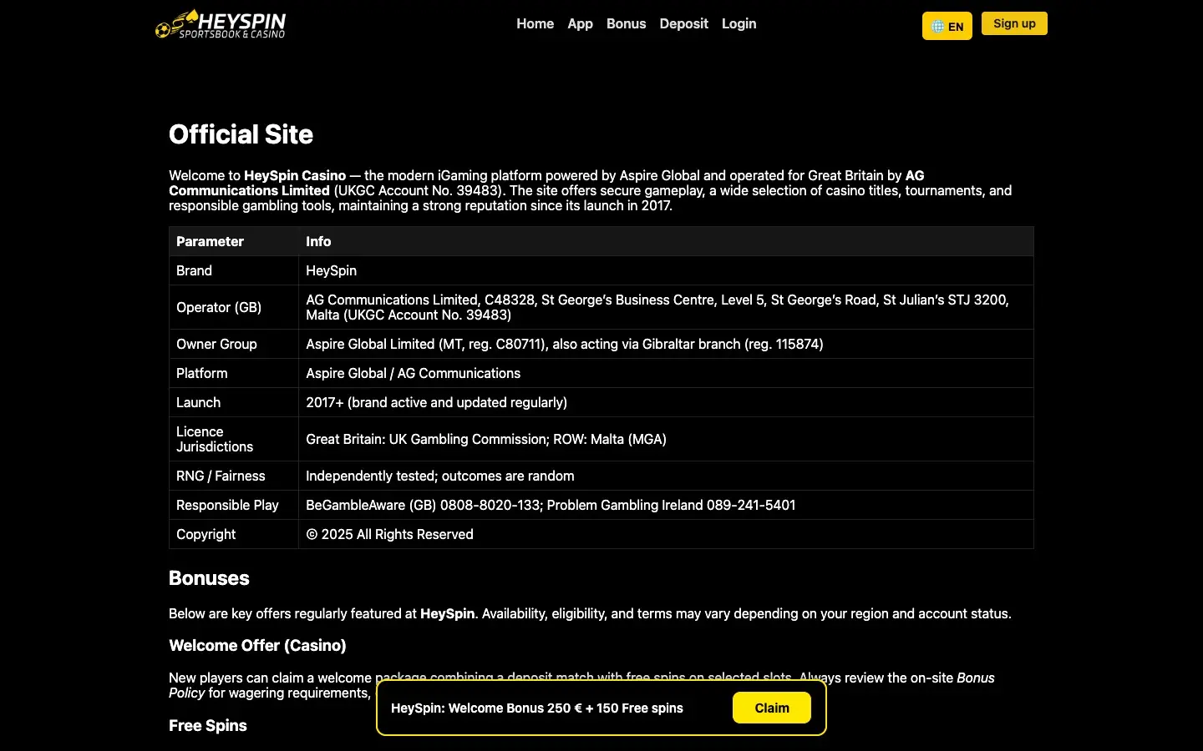
Task: Click the Platform row label
Action: click(x=234, y=373)
